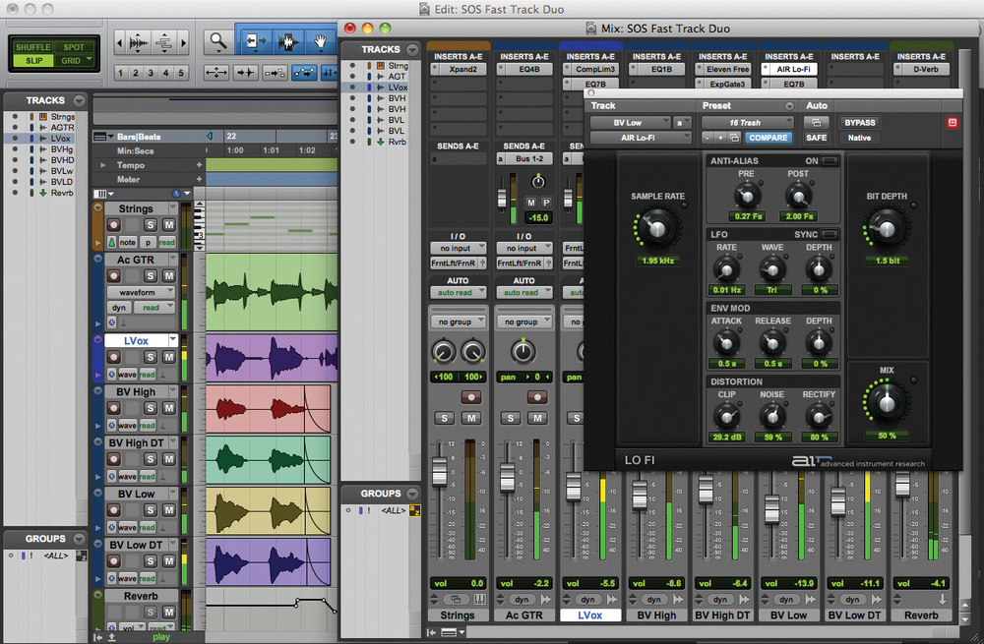Mute the BV High track in Edit window
This screenshot has height=644, width=984.
click(169, 408)
